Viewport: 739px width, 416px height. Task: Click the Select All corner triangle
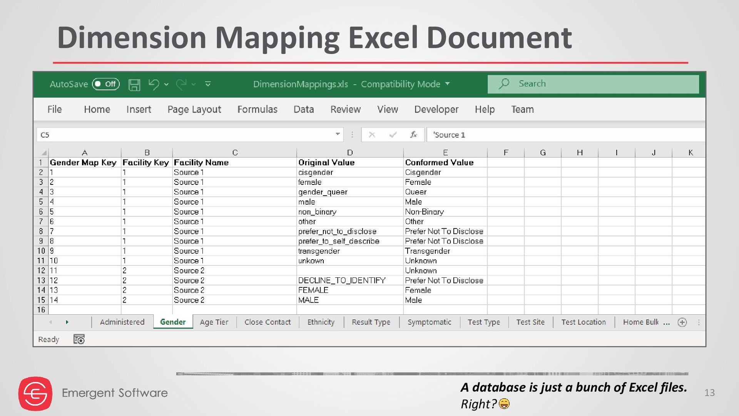click(44, 153)
